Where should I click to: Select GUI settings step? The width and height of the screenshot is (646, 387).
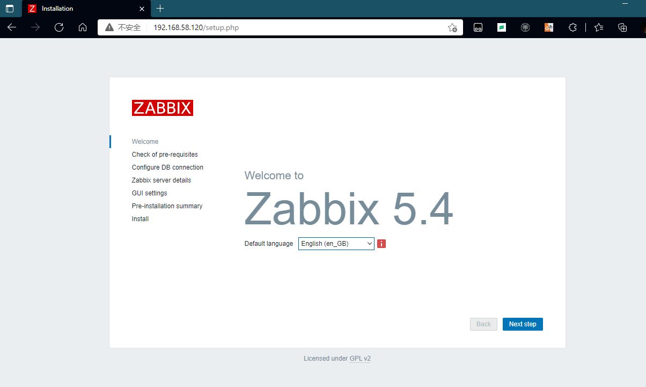pyautogui.click(x=149, y=193)
